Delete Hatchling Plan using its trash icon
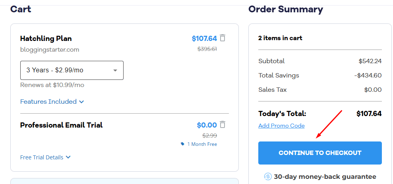The height and width of the screenshot is (184, 393). click(x=223, y=38)
